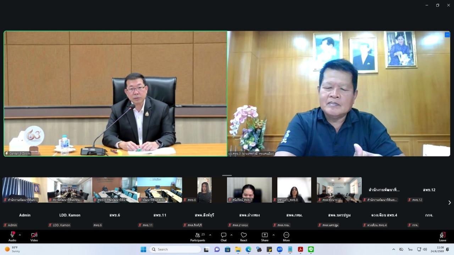Viewport: 454px width, 255px height.
Task: Show next page of participant thumbnails
Action: [x=449, y=203]
